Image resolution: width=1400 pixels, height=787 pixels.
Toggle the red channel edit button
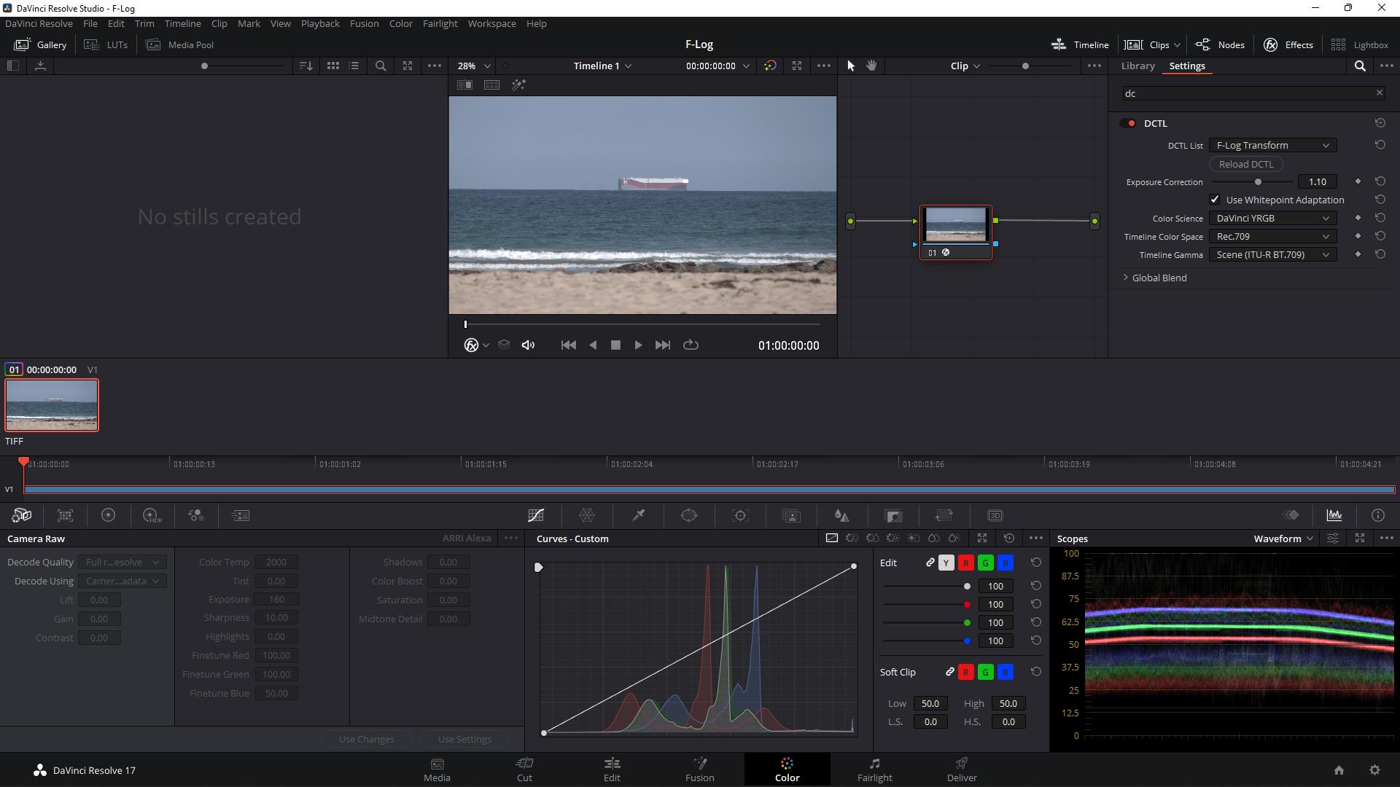click(x=966, y=563)
